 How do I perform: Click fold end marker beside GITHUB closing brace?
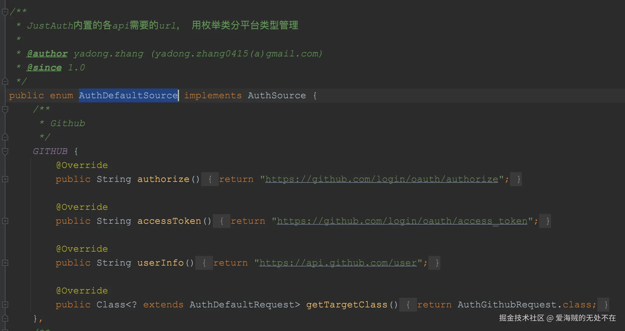pos(5,318)
